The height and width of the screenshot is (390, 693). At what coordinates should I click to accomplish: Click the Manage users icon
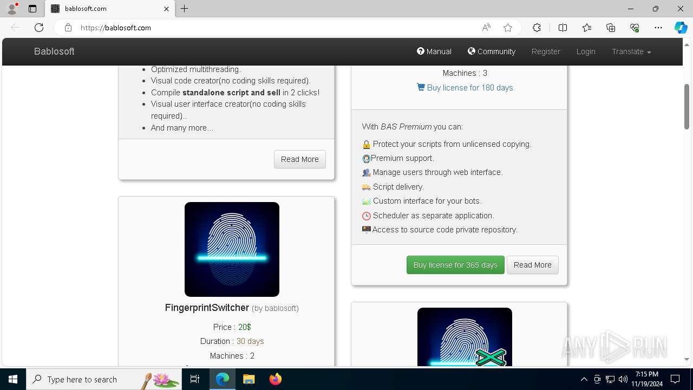(367, 173)
